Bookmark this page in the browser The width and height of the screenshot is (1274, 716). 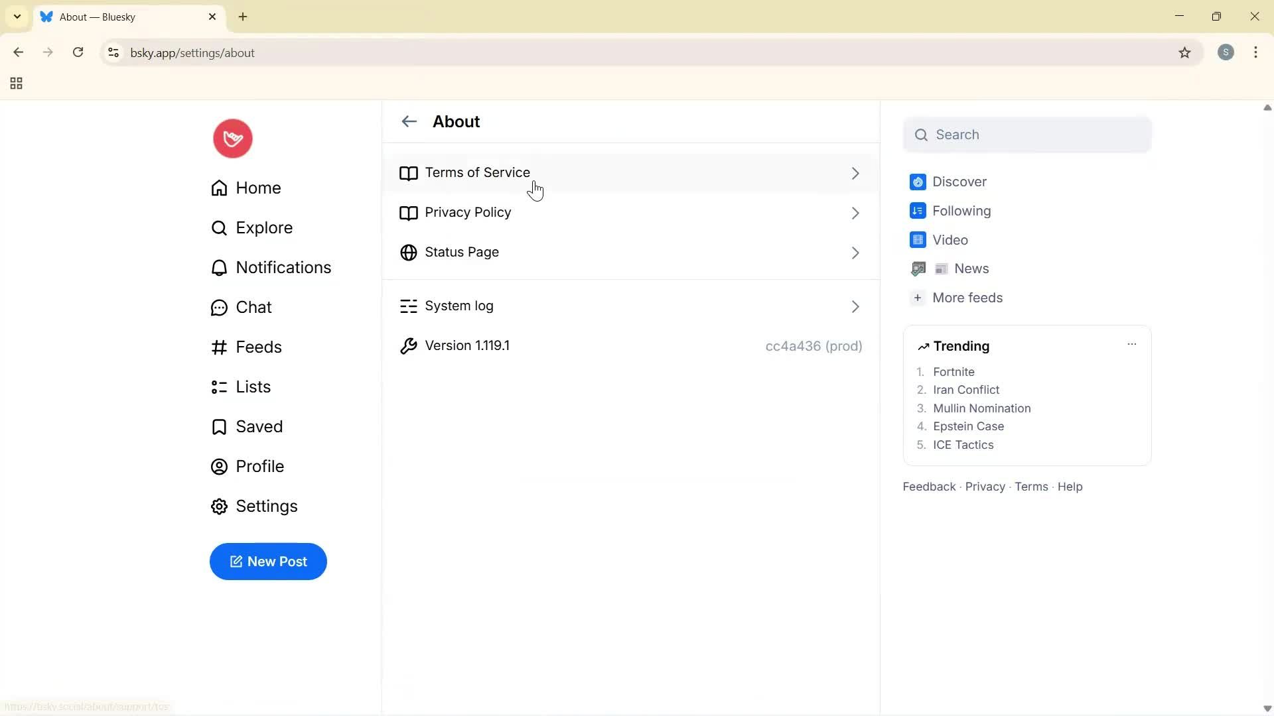click(1185, 52)
